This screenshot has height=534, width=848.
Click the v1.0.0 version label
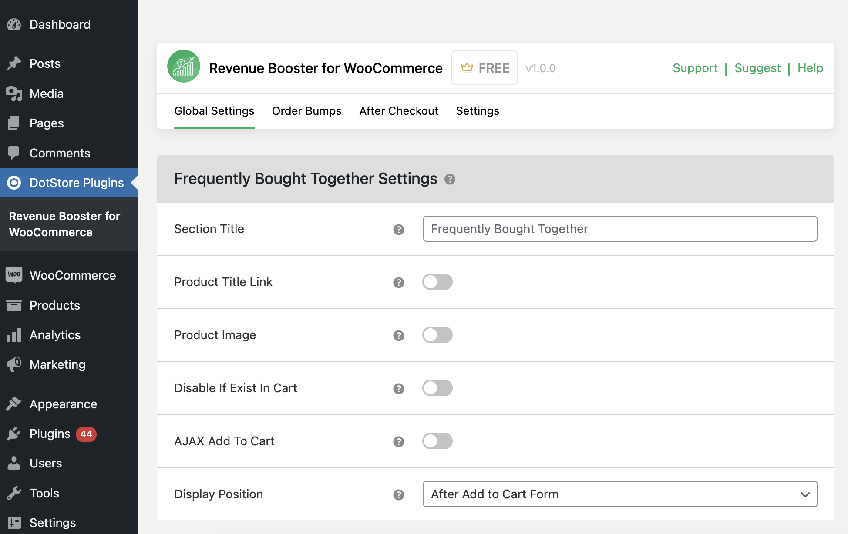(x=540, y=68)
